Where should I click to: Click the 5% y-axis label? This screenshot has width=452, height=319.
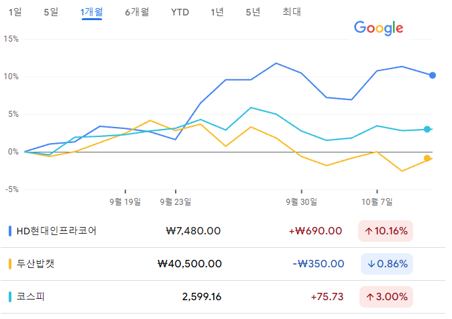[x=13, y=114]
